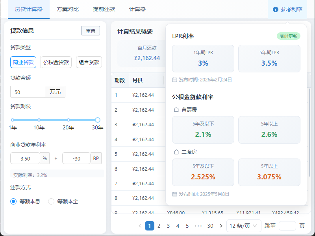315x236 pixels.
Task: Click calendar icon next to 2025年5月8日 publish date
Action: click(x=175, y=194)
